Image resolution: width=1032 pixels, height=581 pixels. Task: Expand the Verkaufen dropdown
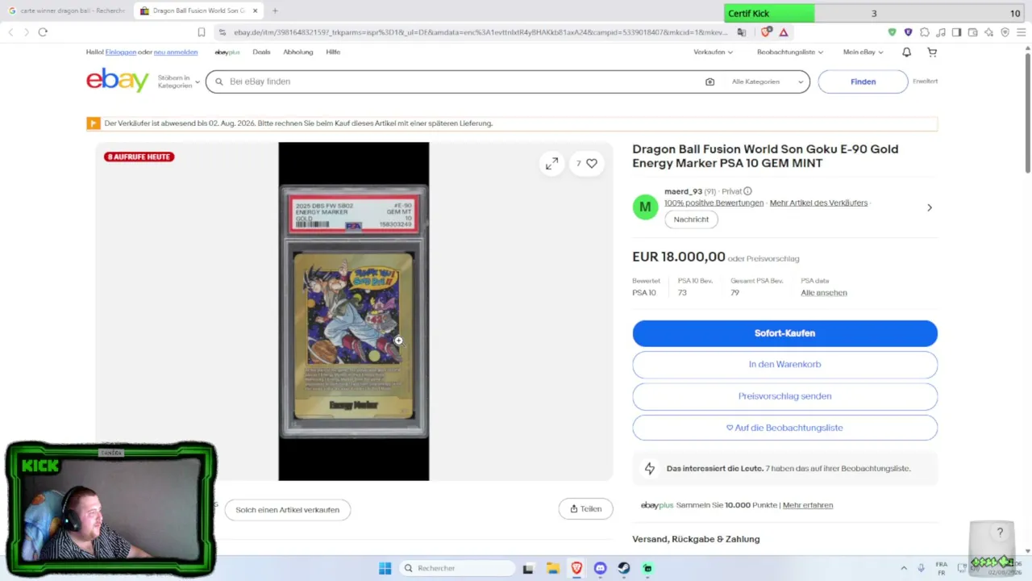[714, 52]
